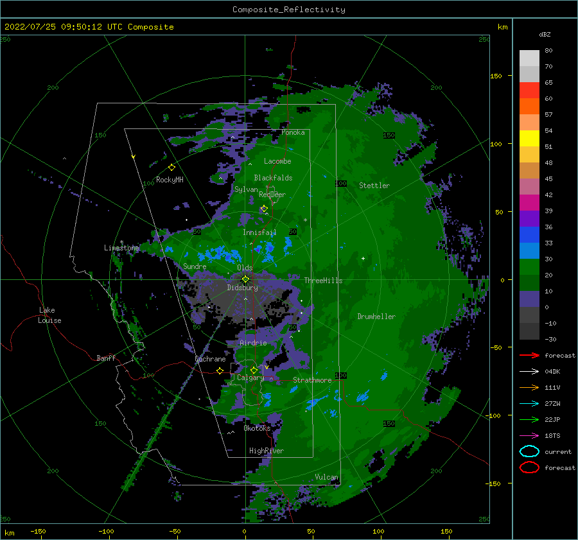The image size is (578, 540).
Task: Click the -100 value on bottom km axis
Action: pos(106,531)
